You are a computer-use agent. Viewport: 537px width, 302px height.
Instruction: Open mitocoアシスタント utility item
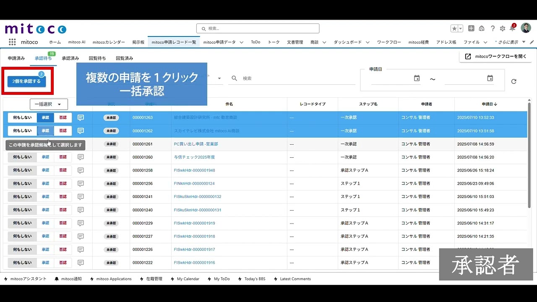25,279
